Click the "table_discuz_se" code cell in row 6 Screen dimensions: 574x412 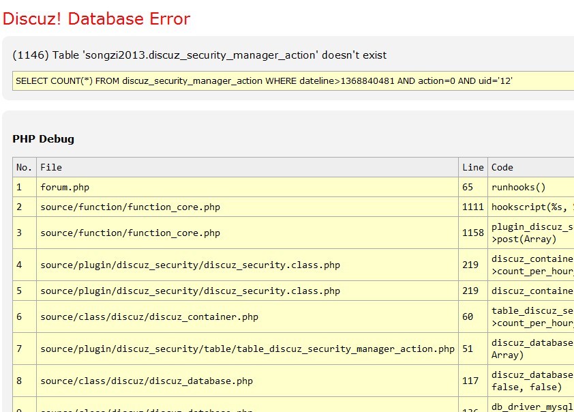point(531,317)
